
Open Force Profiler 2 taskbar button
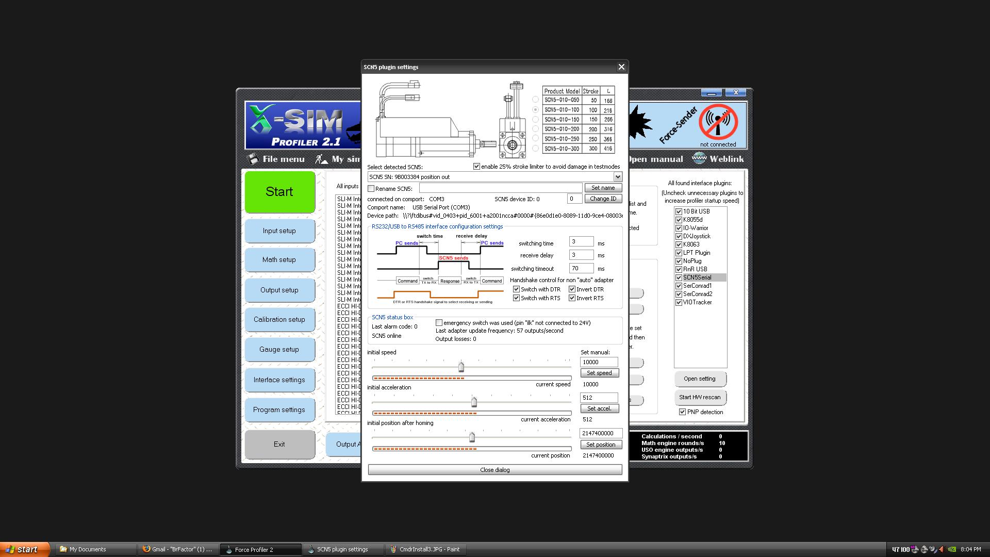click(261, 549)
